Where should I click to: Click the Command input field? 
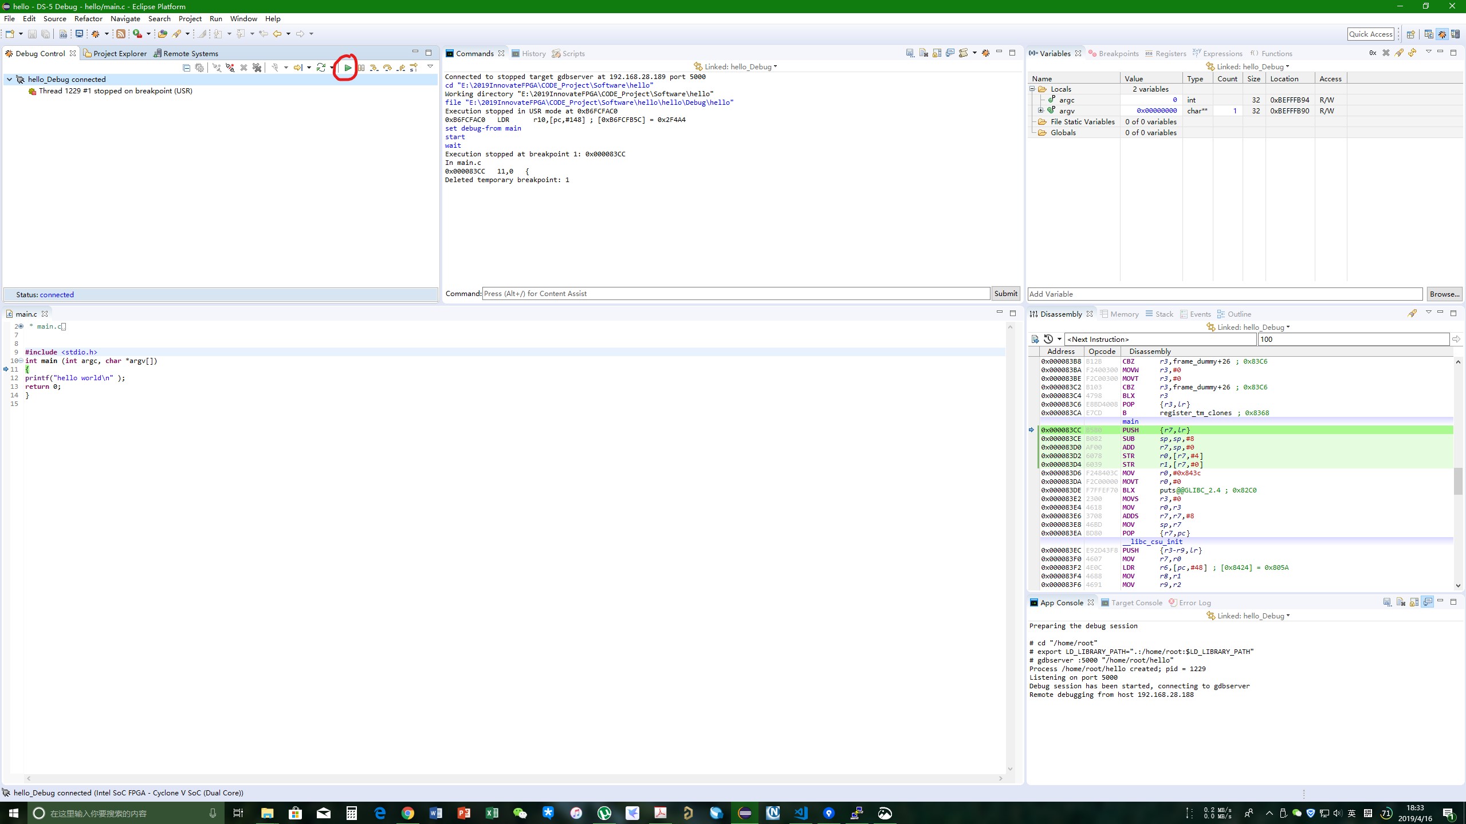pos(736,293)
